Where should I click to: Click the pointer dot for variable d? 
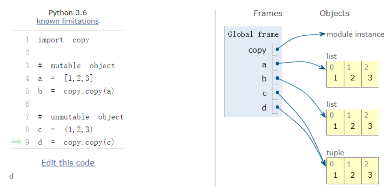coord(277,107)
